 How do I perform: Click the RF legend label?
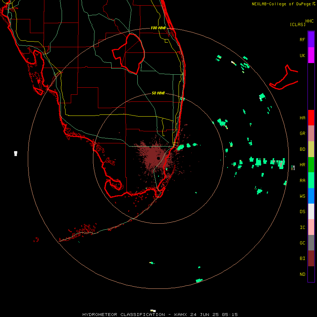tap(302, 39)
